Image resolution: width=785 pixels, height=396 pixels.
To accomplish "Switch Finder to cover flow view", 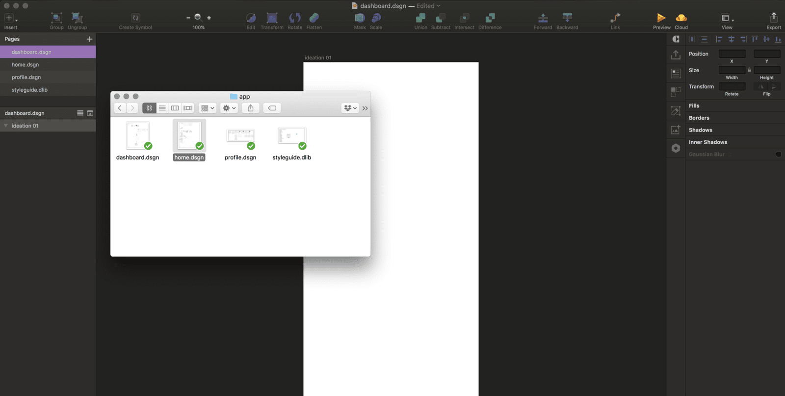I will coord(188,108).
